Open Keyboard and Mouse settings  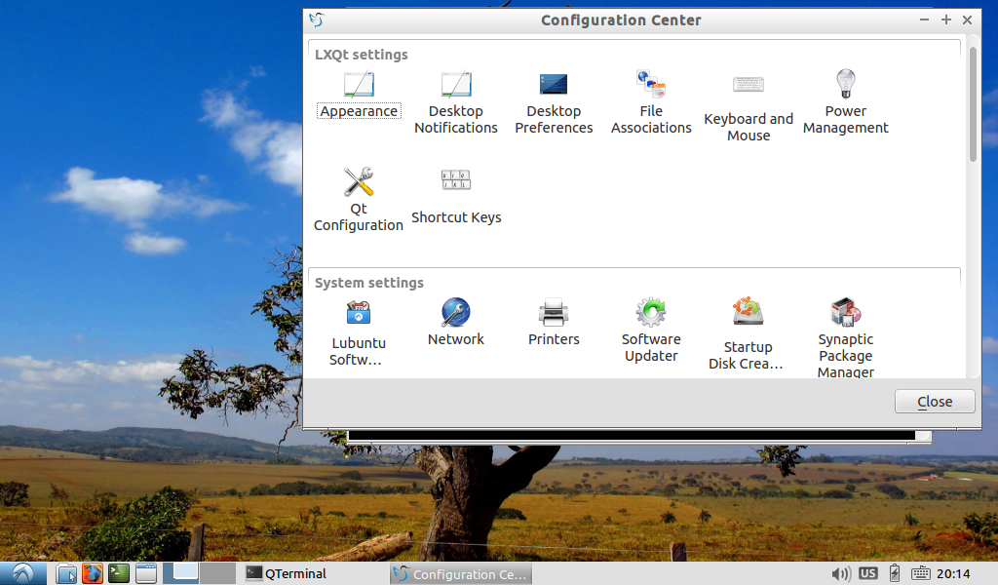tap(748, 107)
